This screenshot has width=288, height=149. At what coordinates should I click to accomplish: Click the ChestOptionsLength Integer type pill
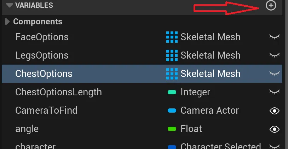[172, 92]
